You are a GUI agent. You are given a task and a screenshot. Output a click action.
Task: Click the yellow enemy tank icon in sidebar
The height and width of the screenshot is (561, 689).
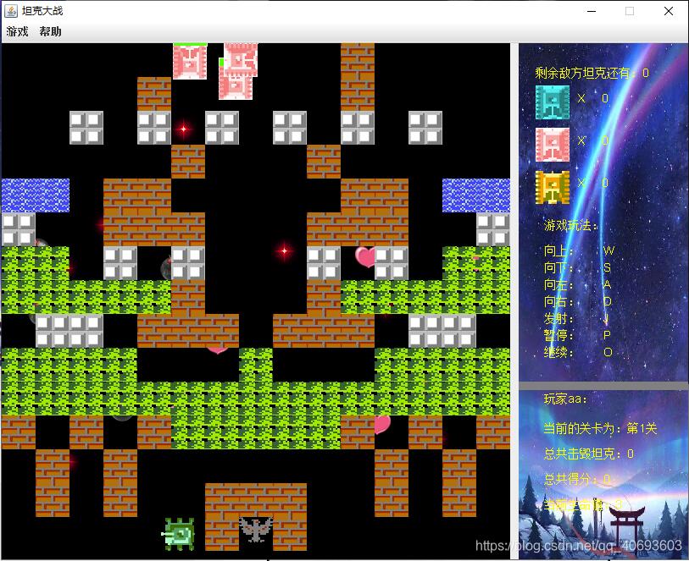coord(553,187)
